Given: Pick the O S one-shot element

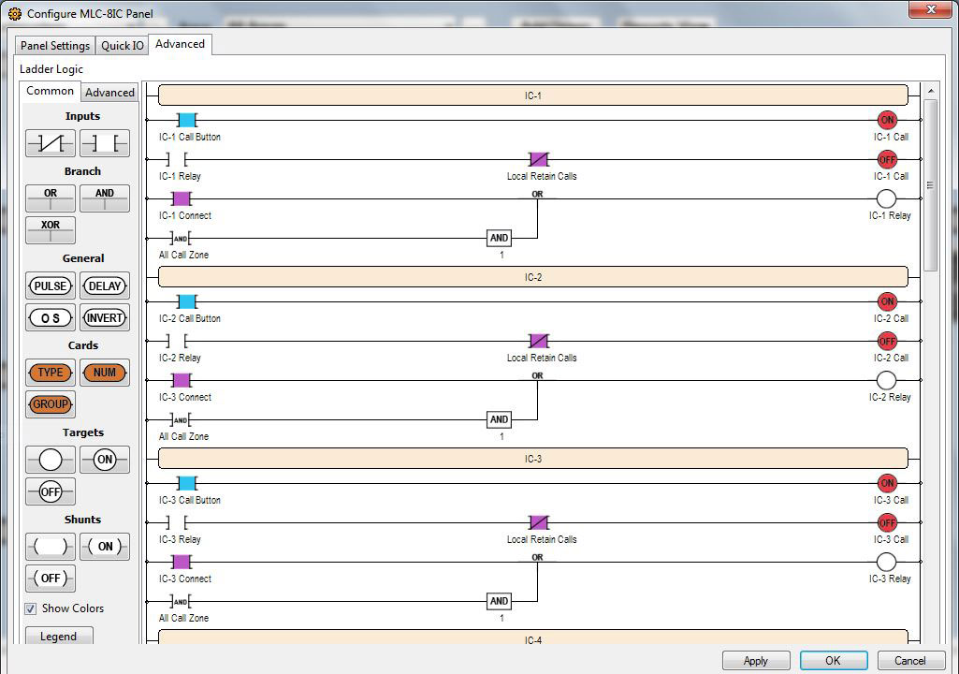Looking at the screenshot, I should pos(51,317).
